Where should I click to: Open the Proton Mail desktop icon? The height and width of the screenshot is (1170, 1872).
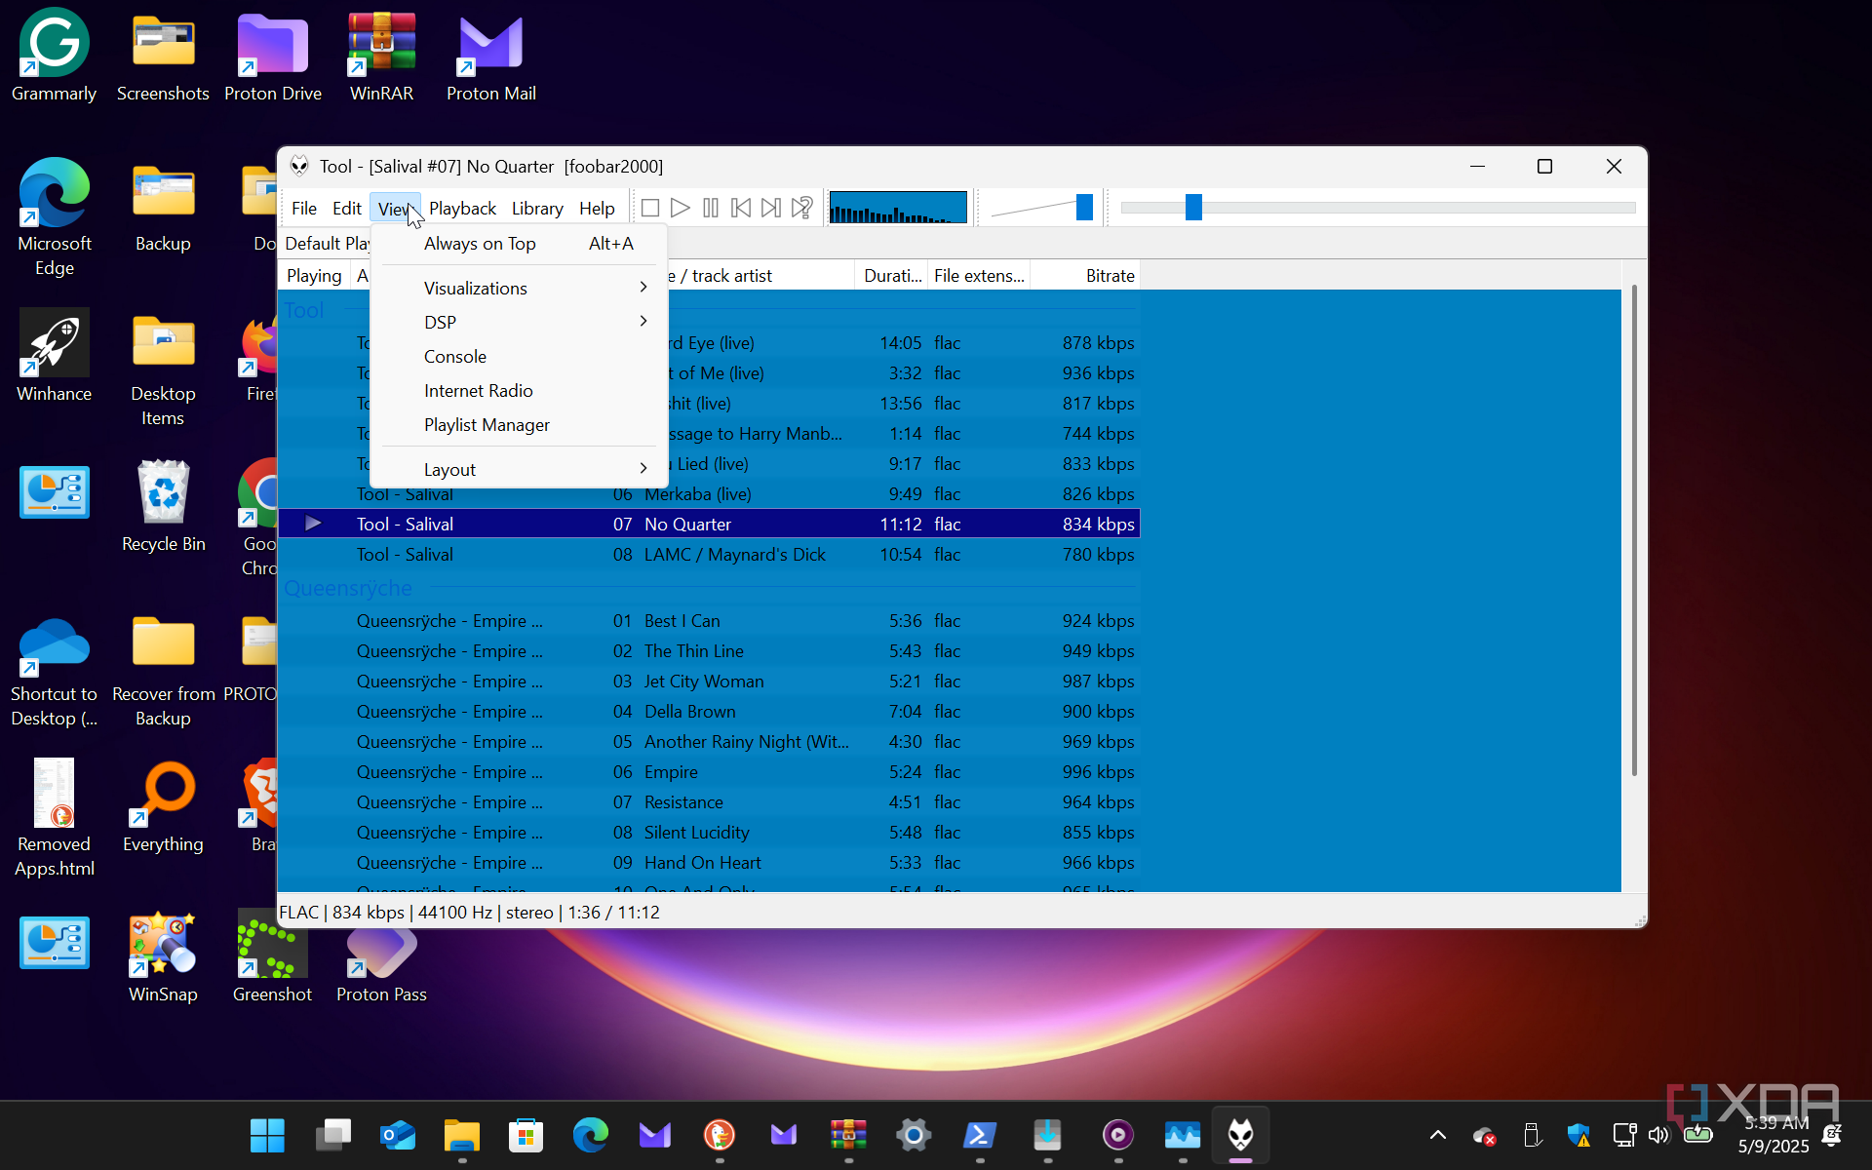click(x=491, y=57)
